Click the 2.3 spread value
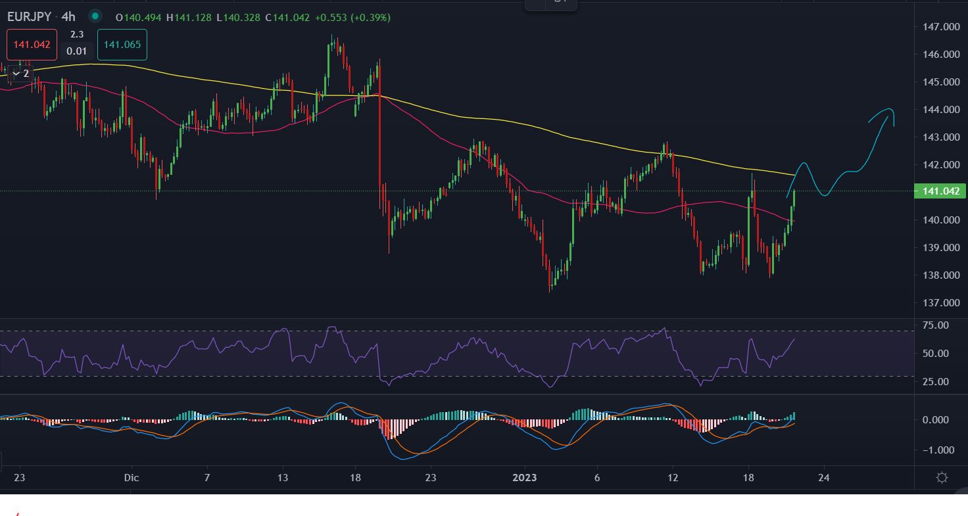Screen dimensions: 968x516 pyautogui.click(x=76, y=34)
